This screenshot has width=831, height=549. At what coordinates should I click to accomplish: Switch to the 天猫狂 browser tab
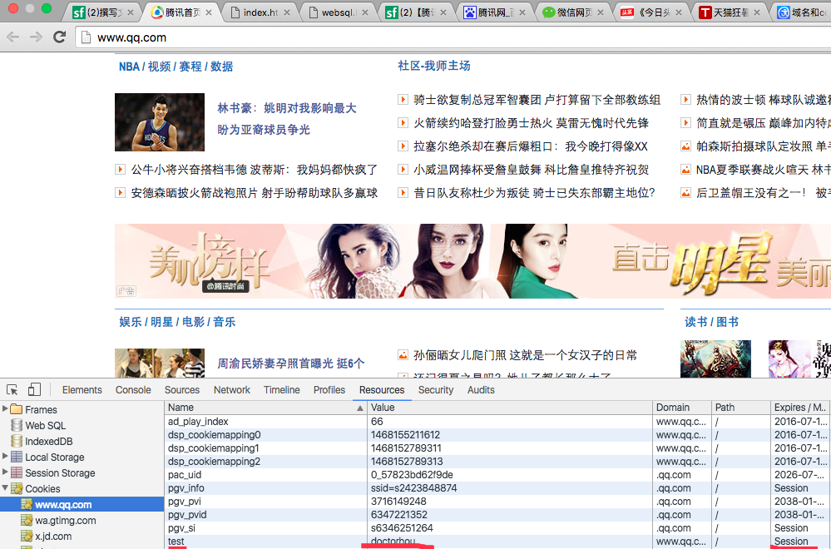click(x=730, y=12)
